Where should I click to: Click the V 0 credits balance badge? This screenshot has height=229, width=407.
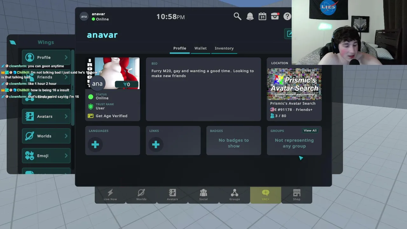pyautogui.click(x=127, y=84)
